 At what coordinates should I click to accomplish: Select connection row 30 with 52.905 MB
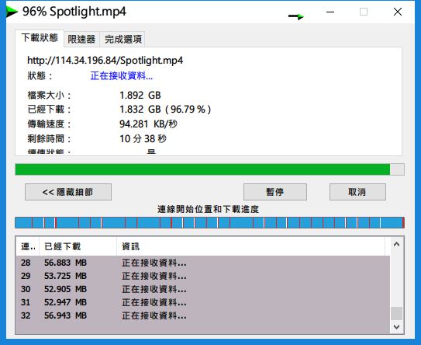[202, 289]
